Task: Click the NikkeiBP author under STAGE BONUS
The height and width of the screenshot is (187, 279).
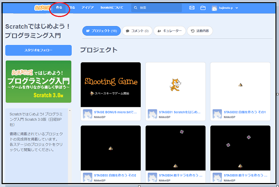Action: pos(100,117)
